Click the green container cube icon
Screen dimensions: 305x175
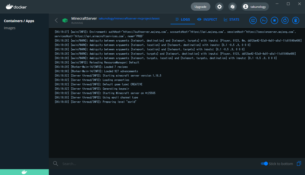[65, 21]
